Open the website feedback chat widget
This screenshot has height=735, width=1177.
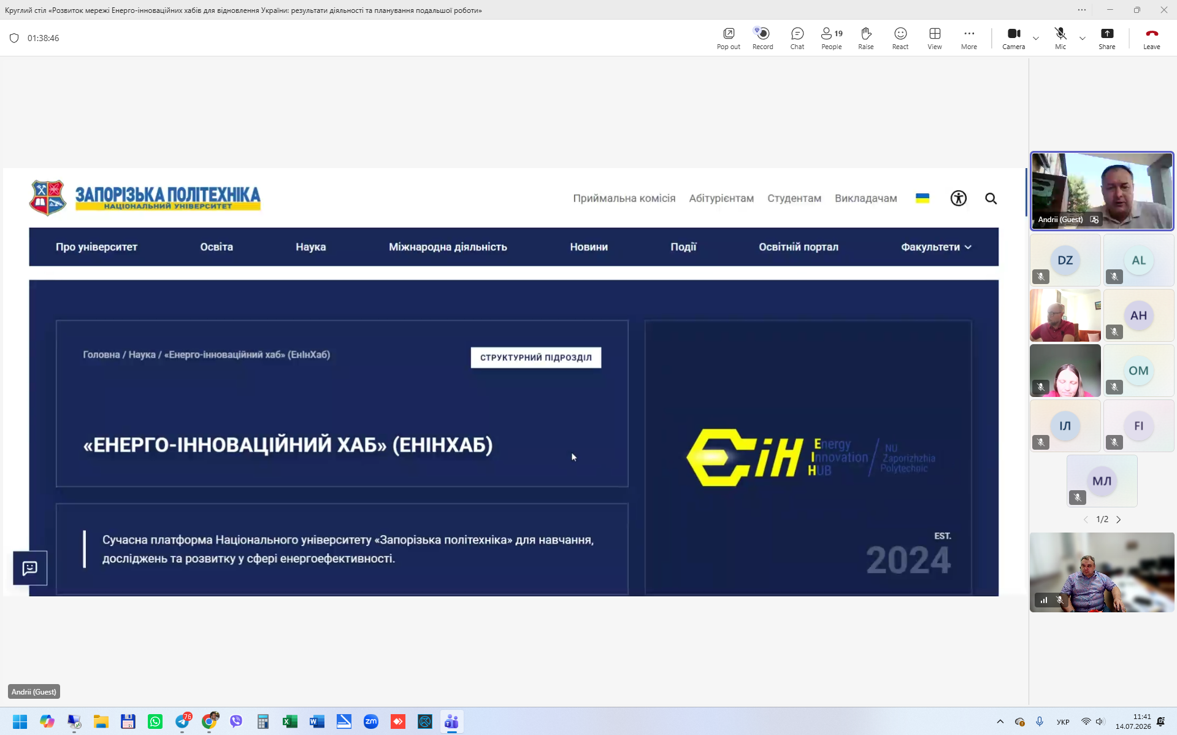(x=30, y=568)
